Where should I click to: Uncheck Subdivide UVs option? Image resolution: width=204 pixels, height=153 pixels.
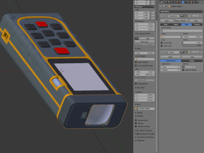pyautogui.click(x=183, y=67)
